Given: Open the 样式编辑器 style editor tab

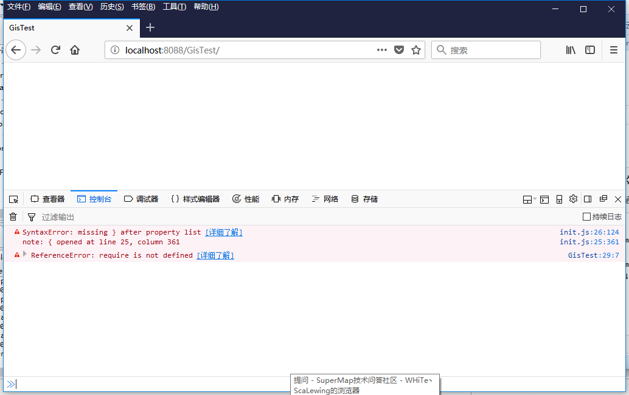Looking at the screenshot, I should [x=196, y=199].
